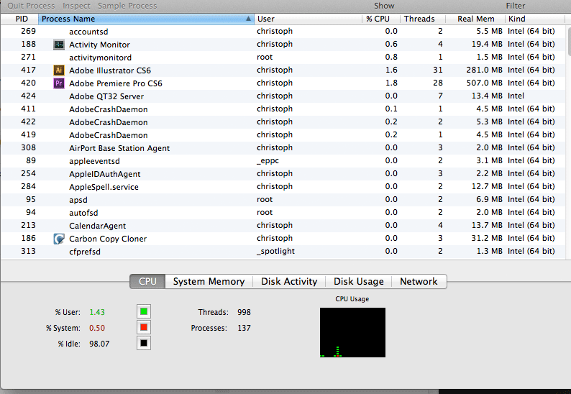Image resolution: width=571 pixels, height=394 pixels.
Task: Click the % Idle value 98.07
Action: pyautogui.click(x=99, y=344)
